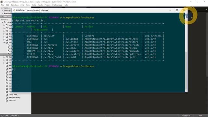
Task: Close the create.bla open file entry
Action: 2,11
